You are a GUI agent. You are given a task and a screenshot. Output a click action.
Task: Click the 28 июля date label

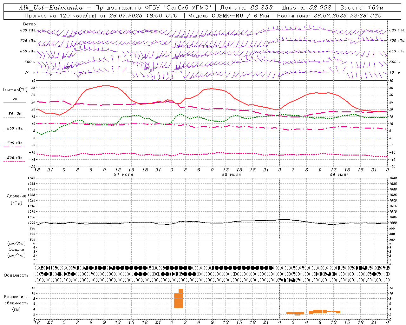pyautogui.click(x=231, y=175)
